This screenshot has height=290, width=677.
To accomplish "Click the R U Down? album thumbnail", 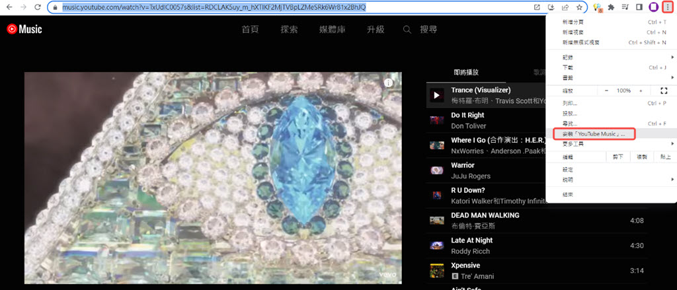I will (437, 196).
